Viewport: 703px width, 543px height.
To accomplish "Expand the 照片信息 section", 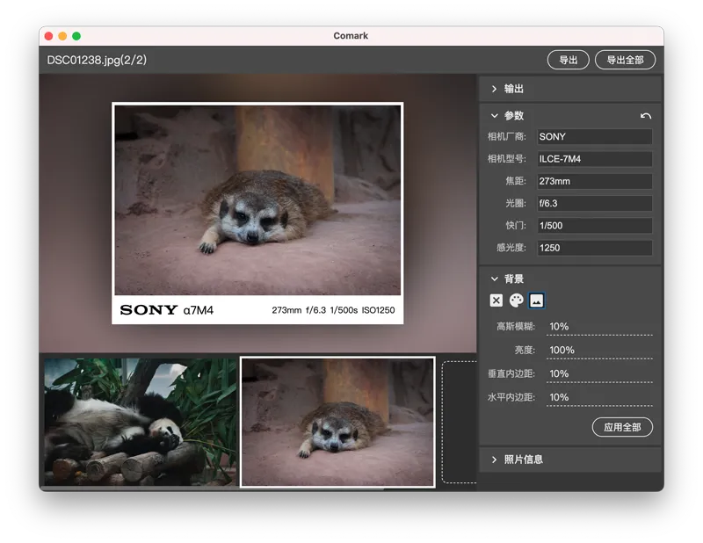I will (570, 460).
